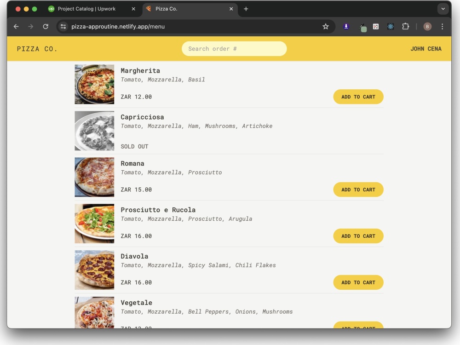This screenshot has width=460, height=345.
Task: Click the Romana title
Action: point(132,163)
